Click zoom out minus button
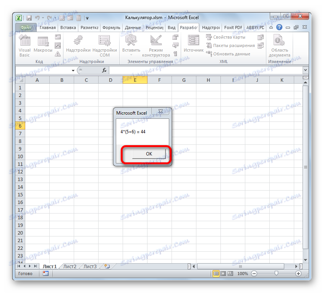 [x=254, y=274]
